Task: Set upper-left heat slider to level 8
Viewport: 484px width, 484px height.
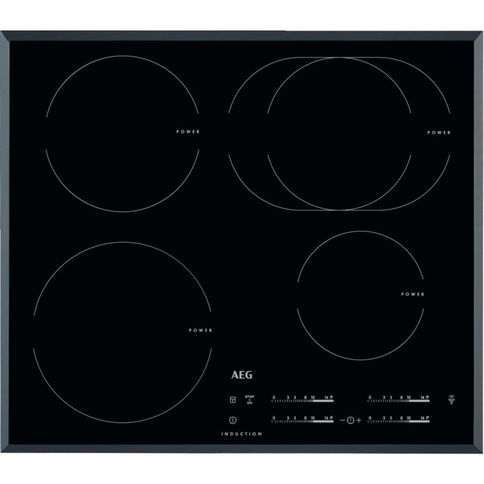Action: tap(305, 399)
